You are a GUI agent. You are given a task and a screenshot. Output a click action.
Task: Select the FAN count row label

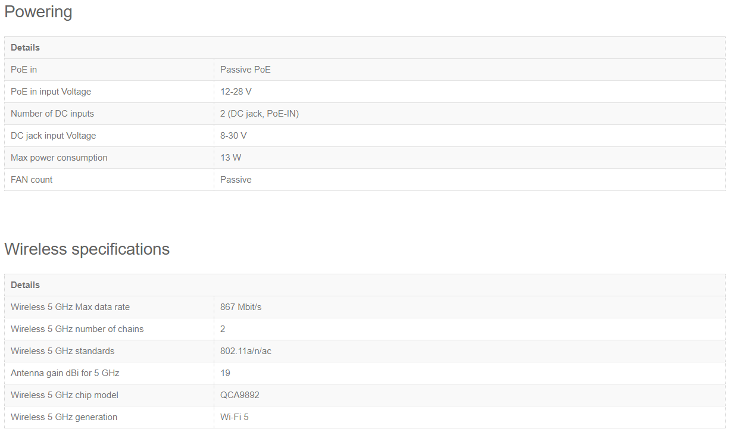[x=32, y=180]
